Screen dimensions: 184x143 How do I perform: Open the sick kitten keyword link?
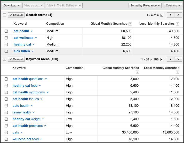(22, 51)
